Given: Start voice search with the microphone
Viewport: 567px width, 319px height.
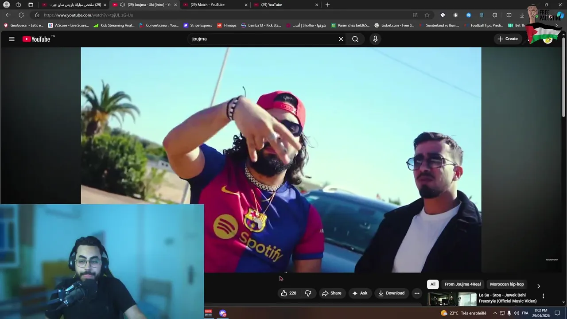Looking at the screenshot, I should pos(375,39).
